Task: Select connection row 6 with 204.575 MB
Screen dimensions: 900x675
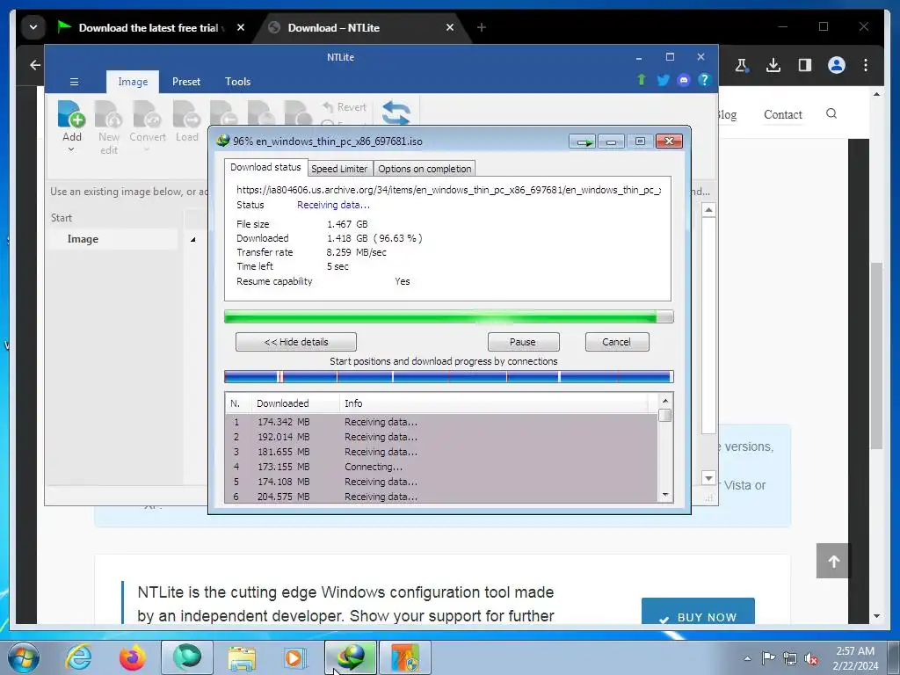Action: [x=441, y=497]
